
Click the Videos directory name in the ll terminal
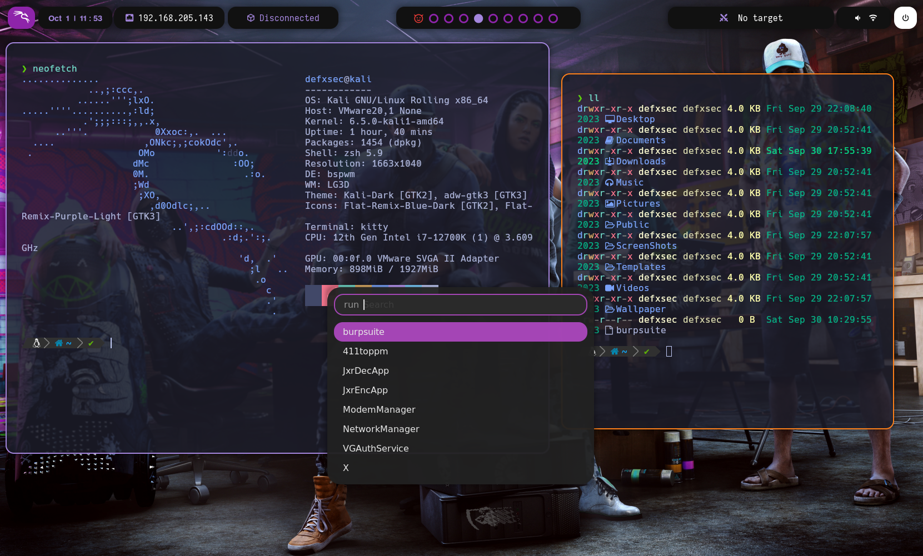632,288
